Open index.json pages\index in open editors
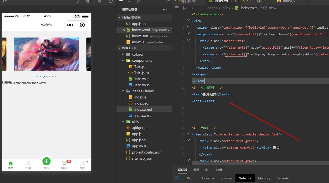The height and width of the screenshot is (183, 329). click(x=146, y=36)
